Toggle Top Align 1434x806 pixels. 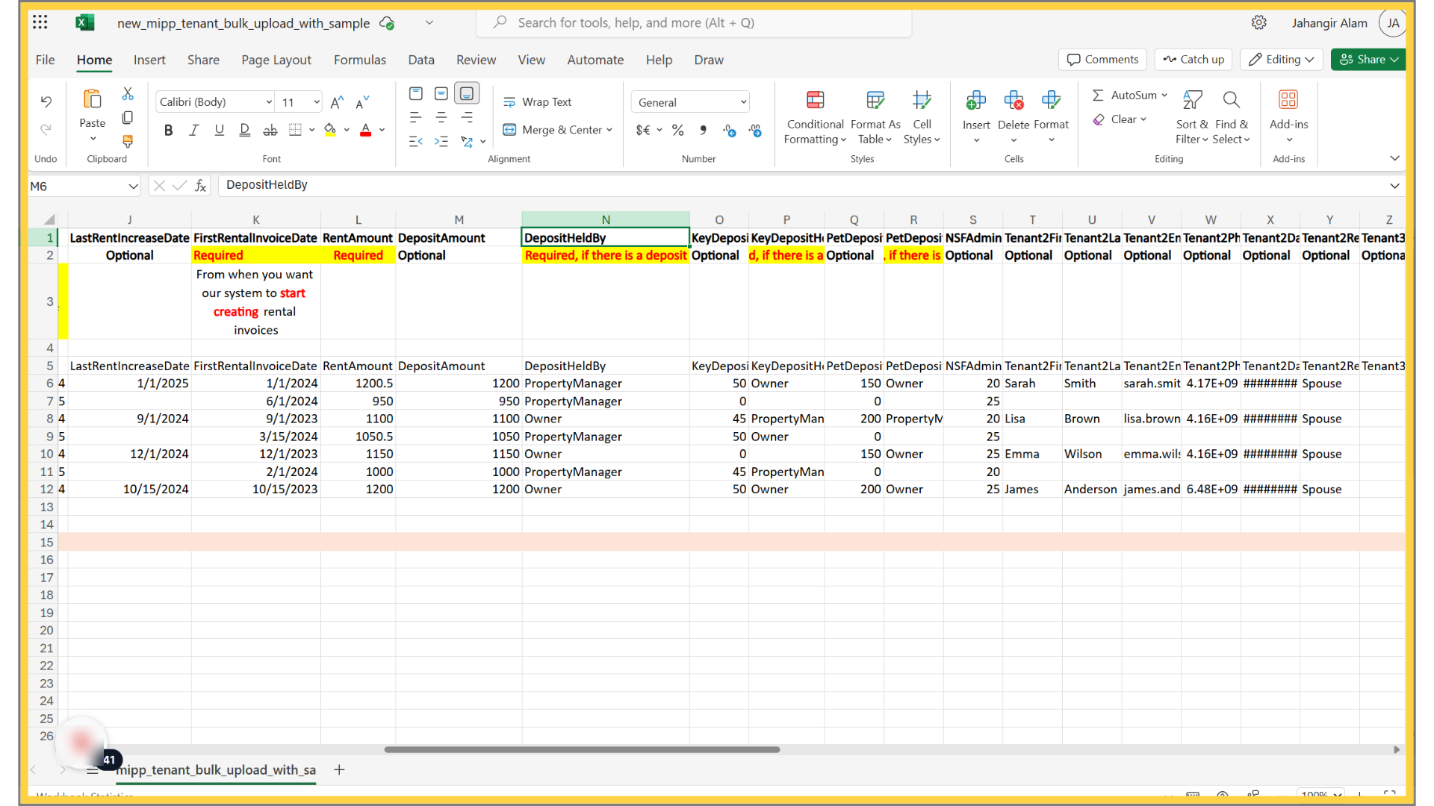(x=416, y=93)
